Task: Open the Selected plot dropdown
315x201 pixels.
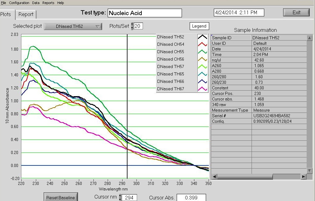Action: click(73, 27)
